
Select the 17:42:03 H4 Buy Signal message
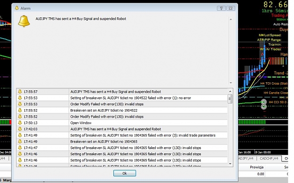pos(116,129)
